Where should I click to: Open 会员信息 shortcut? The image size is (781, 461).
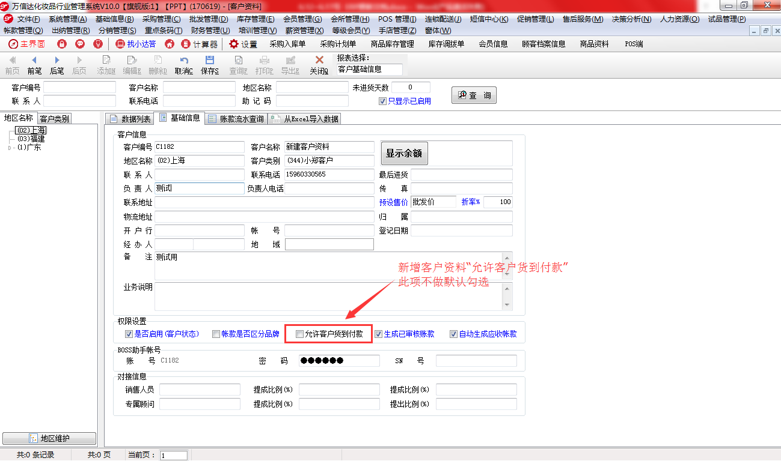tap(493, 44)
